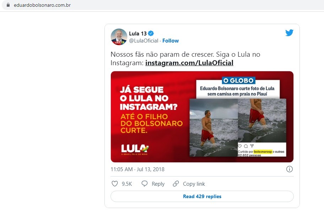Open the tweet timestamp Jul 13, 2018
Image resolution: width=324 pixels, height=213 pixels.
(x=137, y=169)
